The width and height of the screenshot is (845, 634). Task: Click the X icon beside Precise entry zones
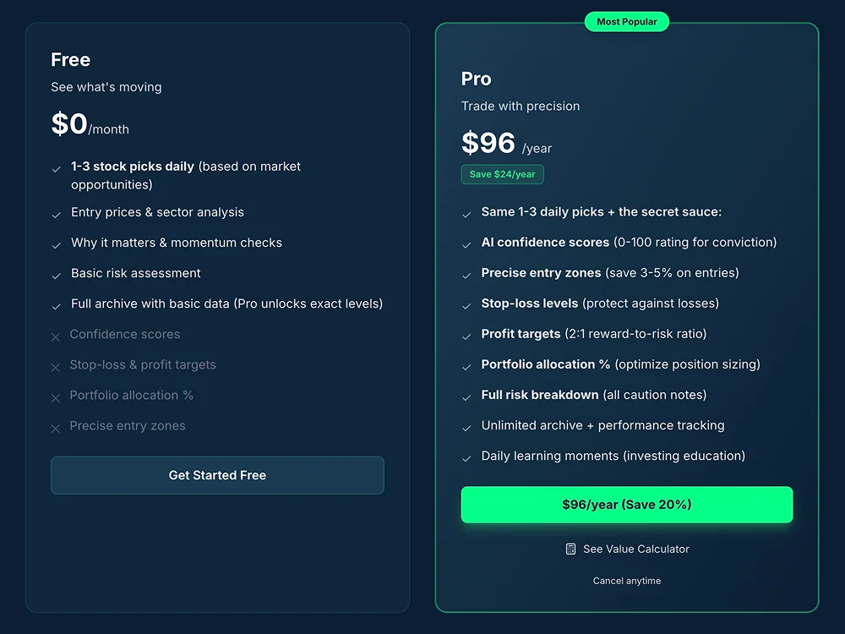(x=56, y=427)
